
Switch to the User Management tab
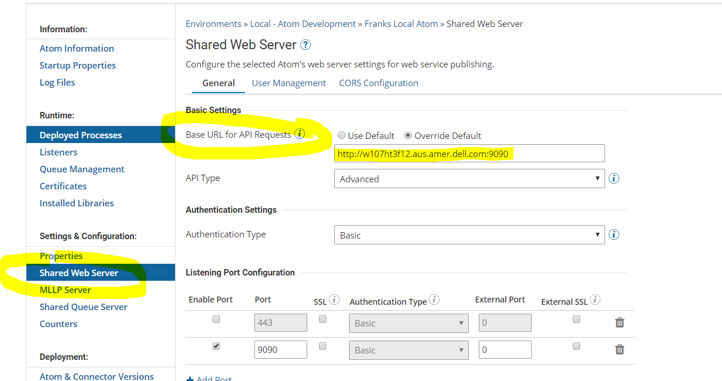pyautogui.click(x=288, y=83)
